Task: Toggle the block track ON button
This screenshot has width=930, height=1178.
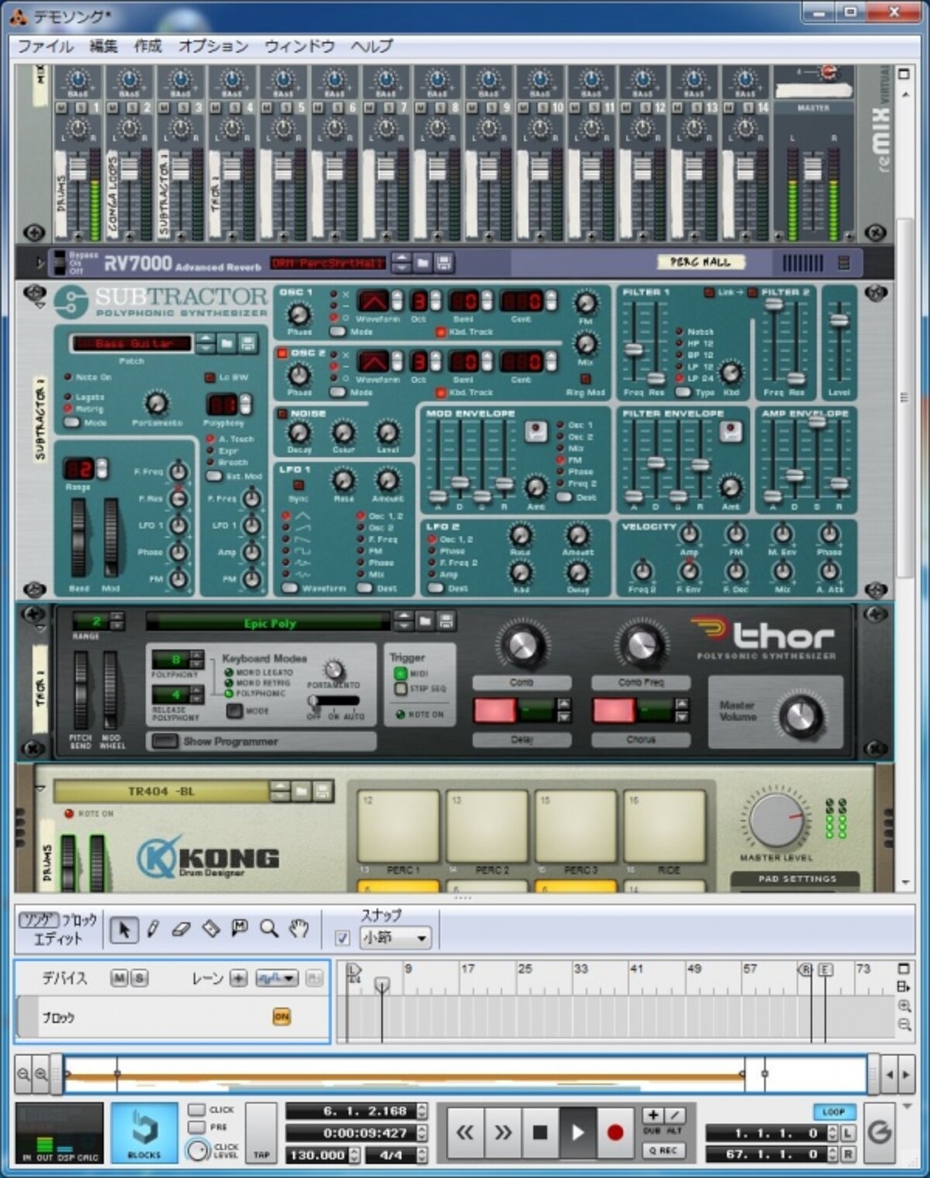Action: tap(281, 1017)
